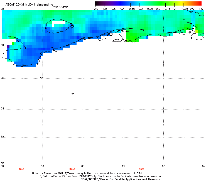Click the "-0.15" color scale label
This screenshot has width=206, height=181.
pos(166,9)
